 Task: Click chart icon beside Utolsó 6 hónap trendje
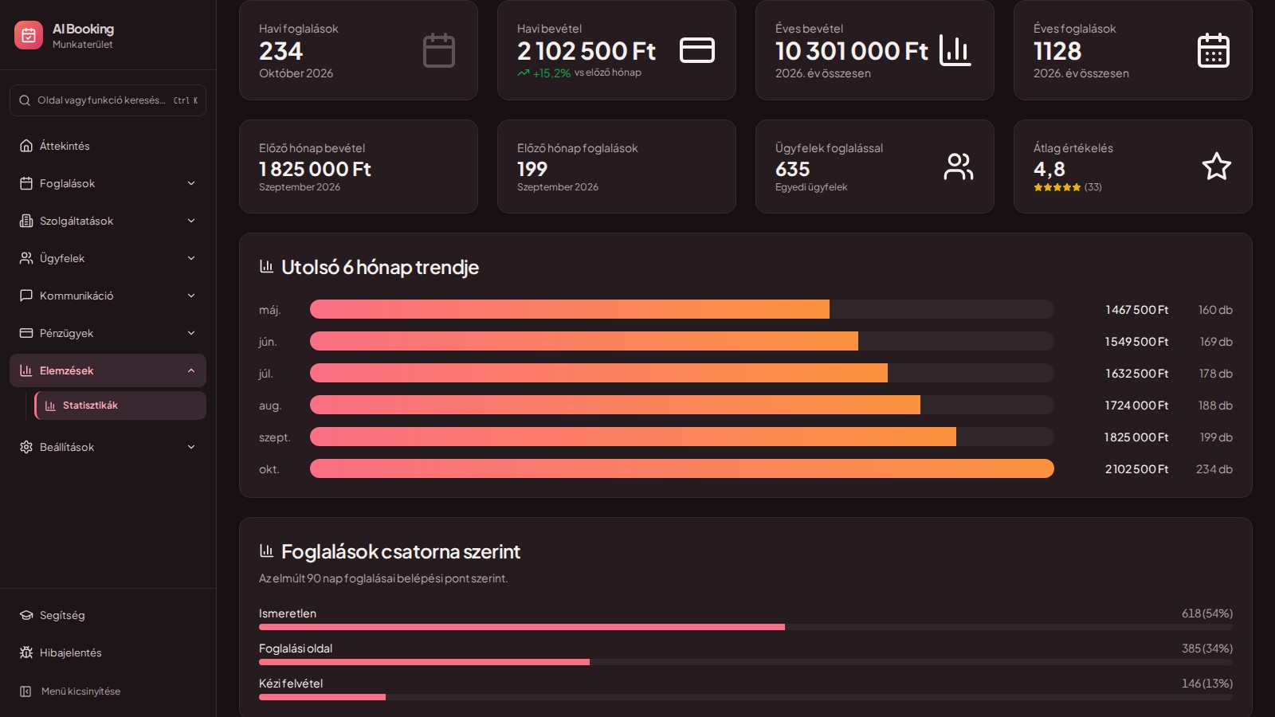click(267, 266)
